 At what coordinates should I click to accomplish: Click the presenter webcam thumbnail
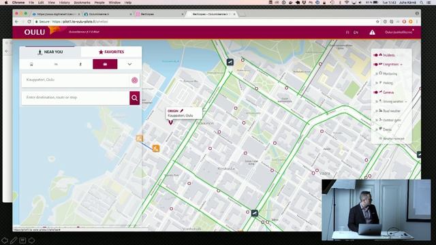[376, 210]
